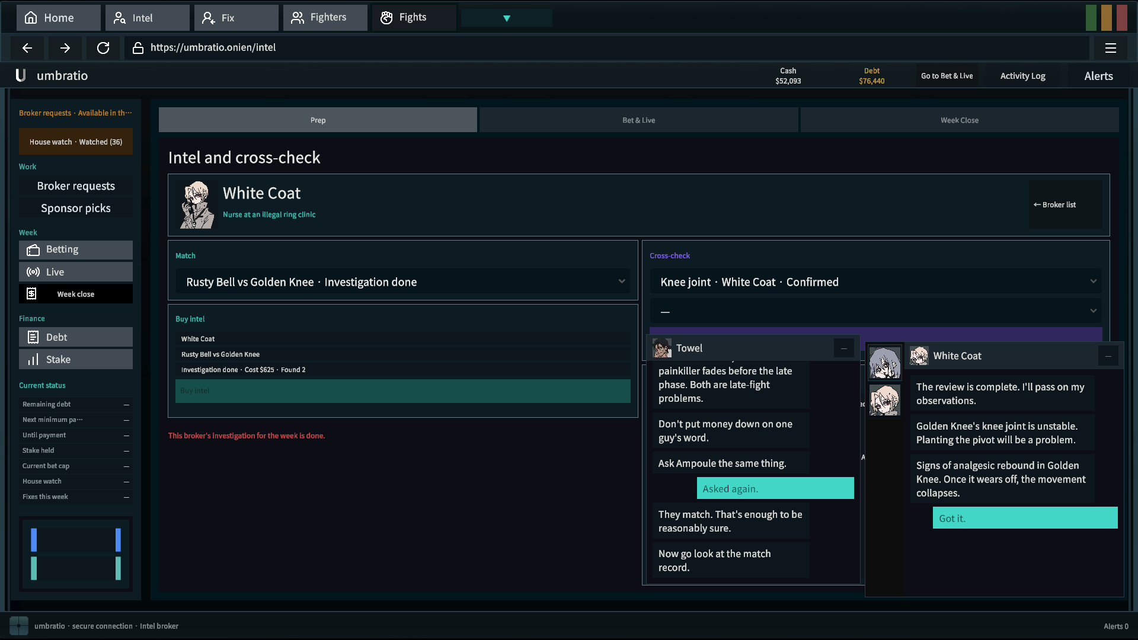Click the browser forward arrow icon
This screenshot has width=1138, height=640.
(65, 48)
